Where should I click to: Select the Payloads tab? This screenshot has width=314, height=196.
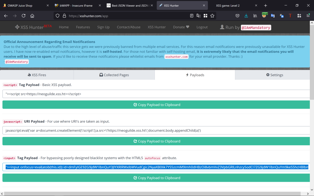[195, 75]
